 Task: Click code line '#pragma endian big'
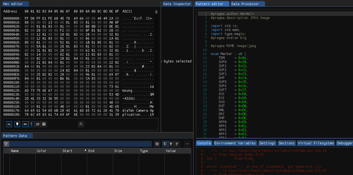click(229, 38)
